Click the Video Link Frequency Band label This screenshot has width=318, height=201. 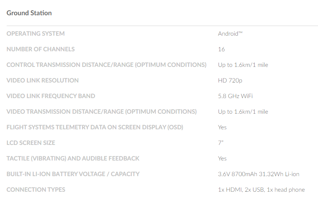pos(51,96)
